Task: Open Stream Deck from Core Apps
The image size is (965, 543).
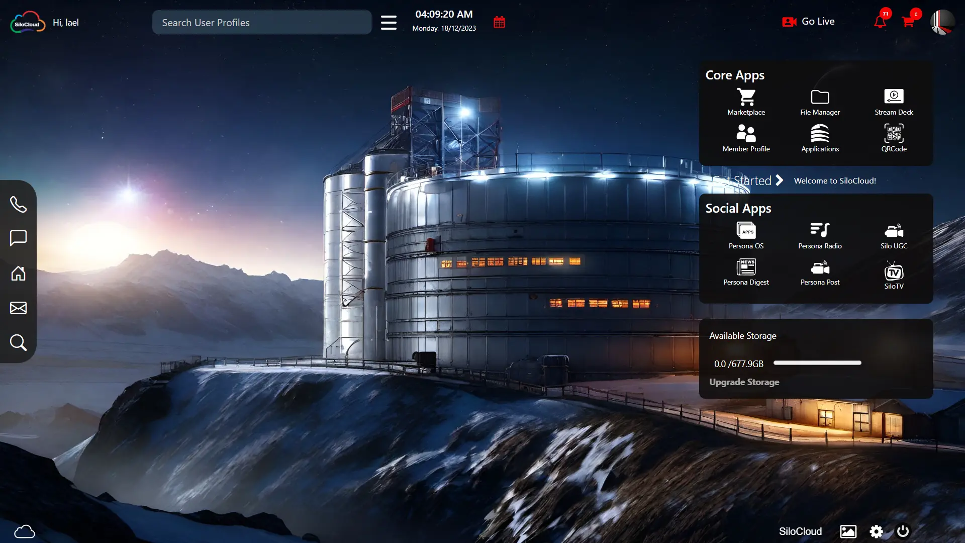Action: coord(894,101)
